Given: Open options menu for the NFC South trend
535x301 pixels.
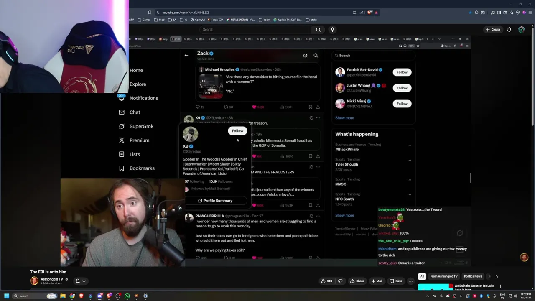Looking at the screenshot, I should click(409, 195).
